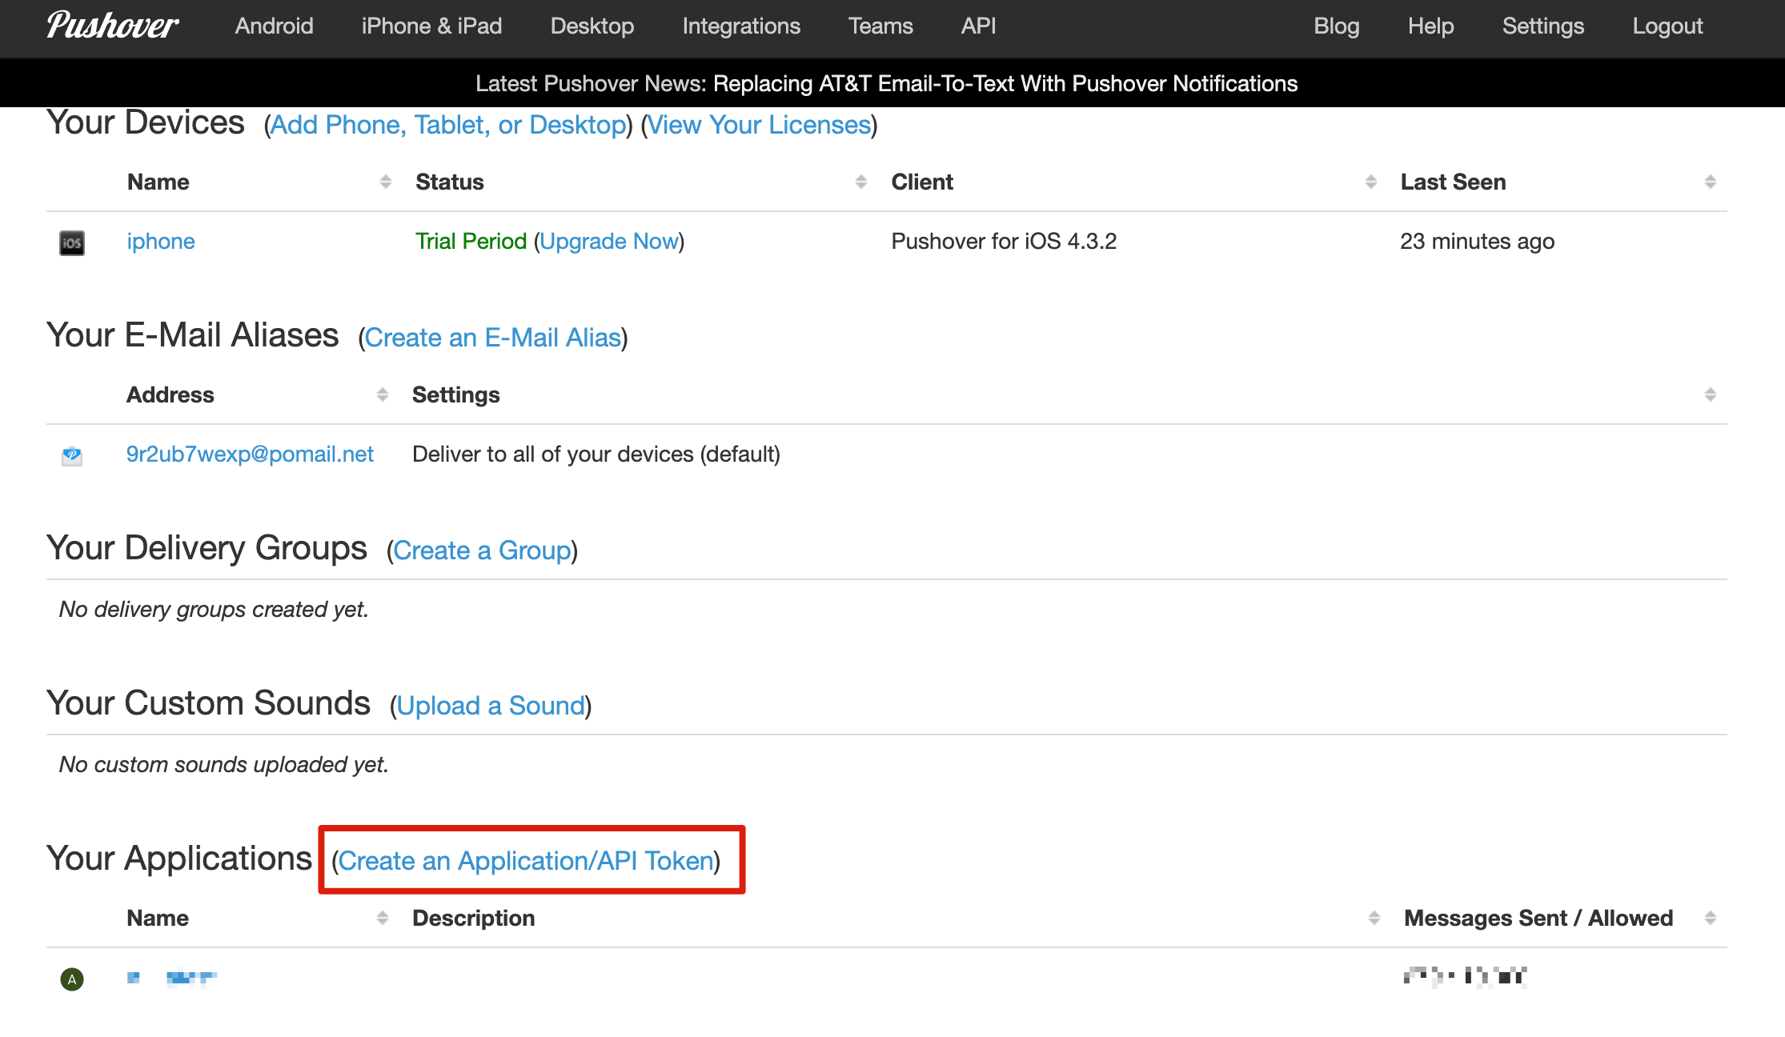The height and width of the screenshot is (1037, 1785).
Task: Sort email aliases by Settings column
Action: pyautogui.click(x=1711, y=394)
